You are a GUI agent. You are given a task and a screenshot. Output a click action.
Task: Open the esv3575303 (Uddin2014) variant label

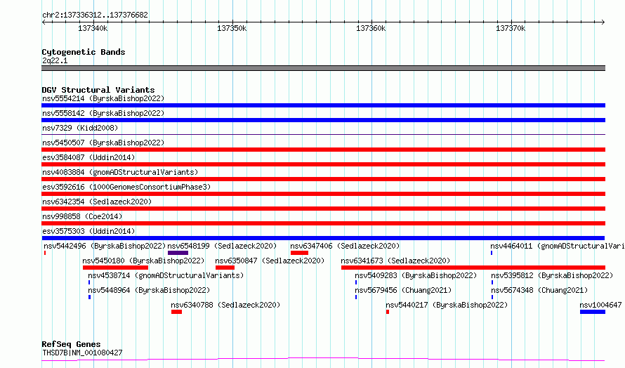point(88,231)
